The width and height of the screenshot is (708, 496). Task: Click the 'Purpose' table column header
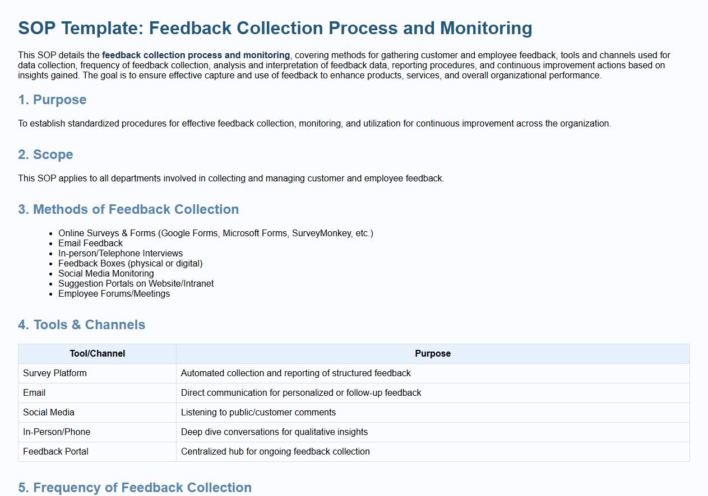click(432, 354)
